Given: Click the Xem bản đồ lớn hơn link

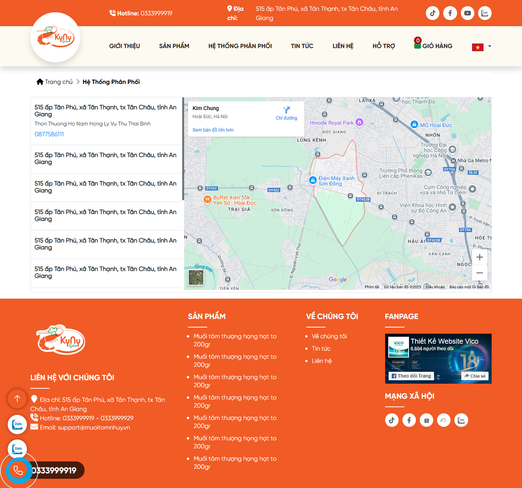Looking at the screenshot, I should click(213, 130).
